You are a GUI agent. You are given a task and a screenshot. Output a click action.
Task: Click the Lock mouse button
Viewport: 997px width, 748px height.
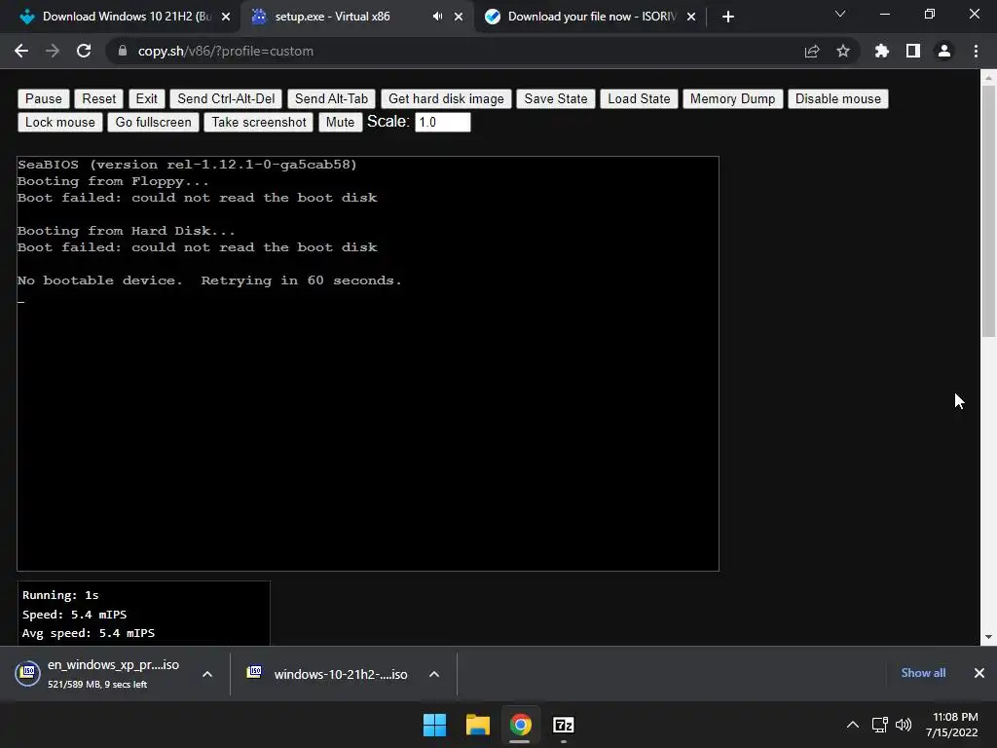[59, 122]
